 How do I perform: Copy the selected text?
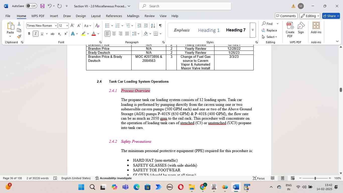[19, 30]
